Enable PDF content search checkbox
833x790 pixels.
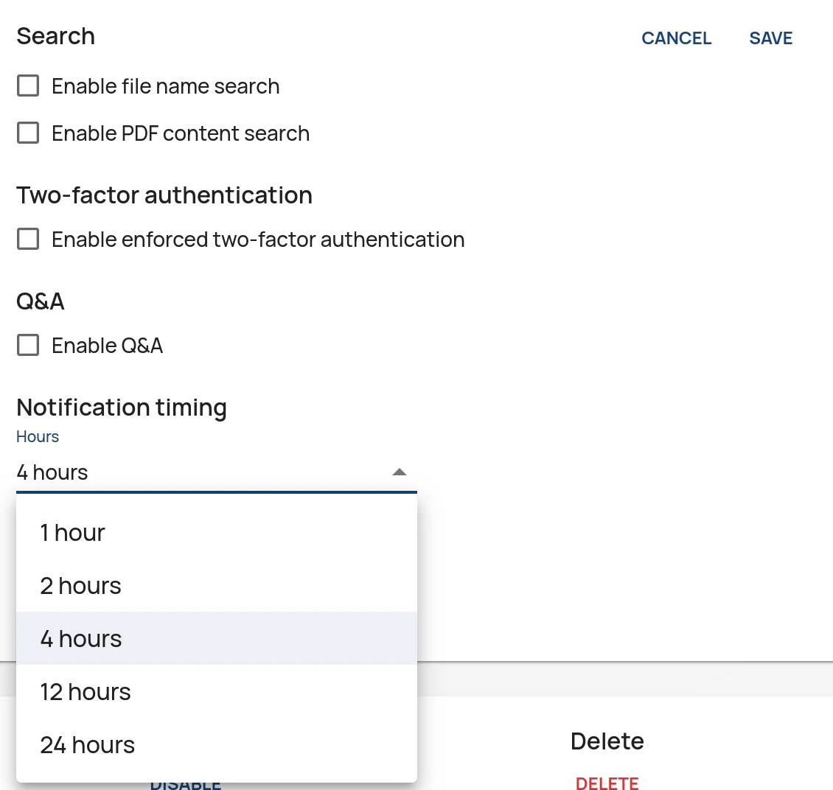(27, 133)
